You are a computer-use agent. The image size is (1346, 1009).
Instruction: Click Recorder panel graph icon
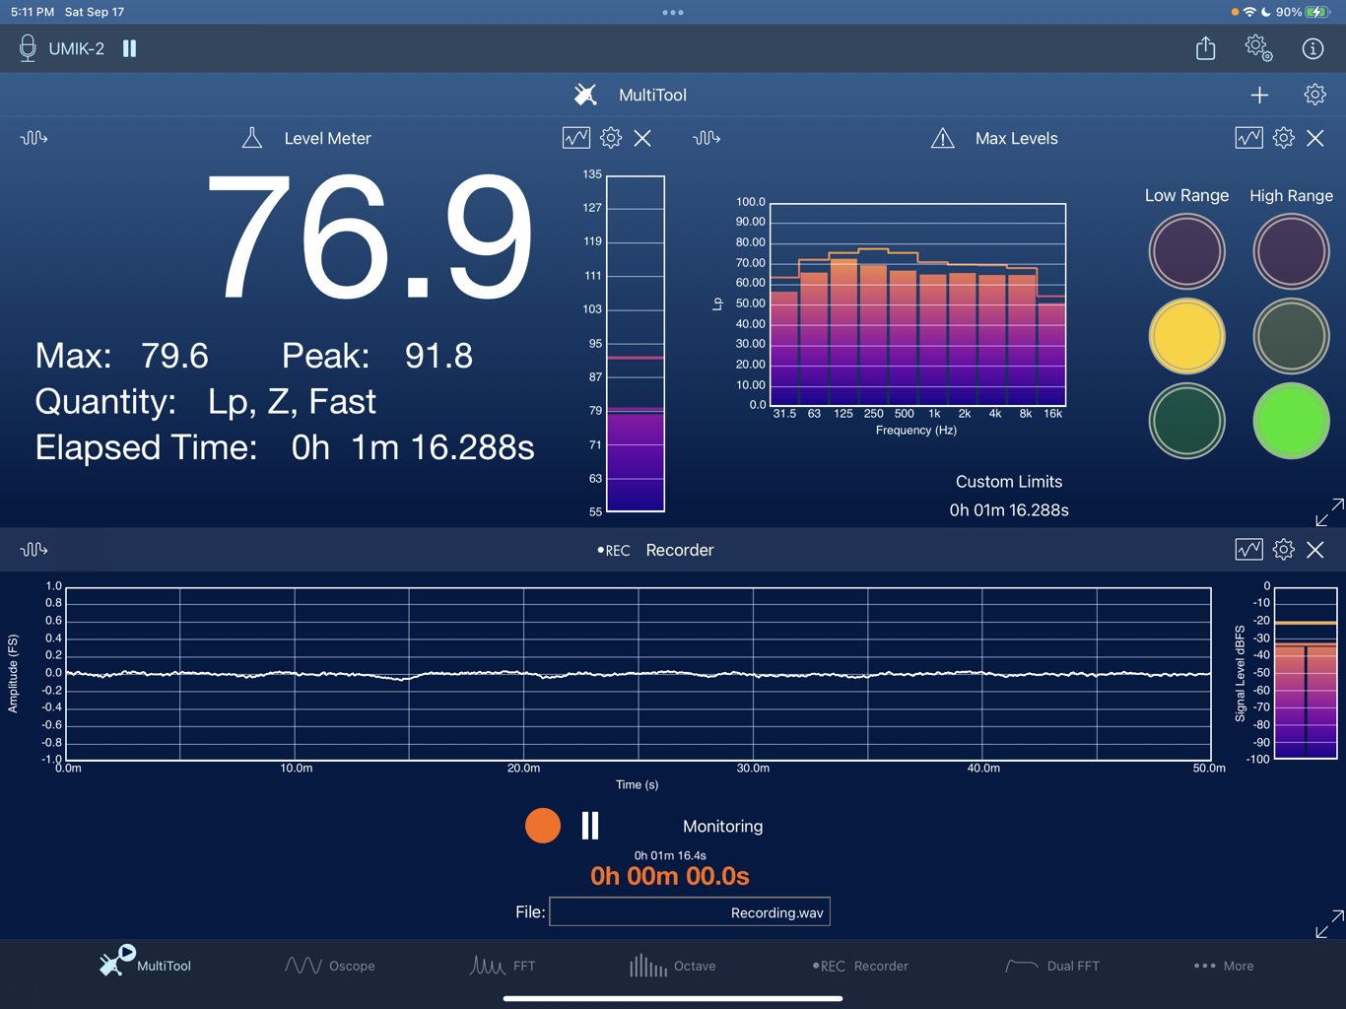(1248, 550)
